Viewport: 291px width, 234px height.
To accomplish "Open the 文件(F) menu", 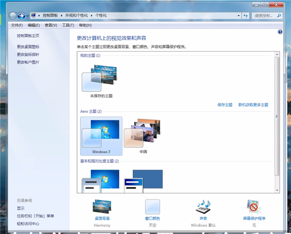I will click(17, 25).
